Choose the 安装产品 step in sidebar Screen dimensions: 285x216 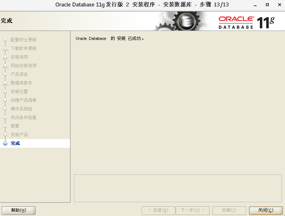click(x=19, y=135)
